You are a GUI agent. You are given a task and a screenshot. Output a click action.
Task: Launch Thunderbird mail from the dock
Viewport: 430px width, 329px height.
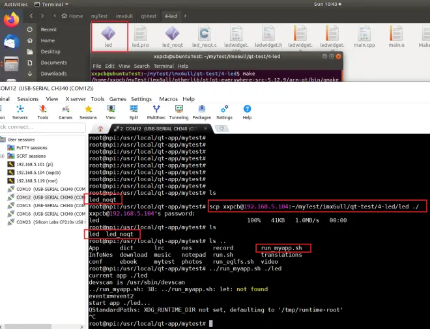click(11, 42)
